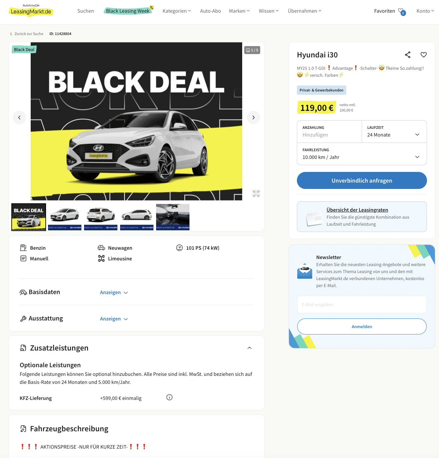Screen dimensions: 439x458
Task: Show previous image with left arrow
Action: pos(19,118)
